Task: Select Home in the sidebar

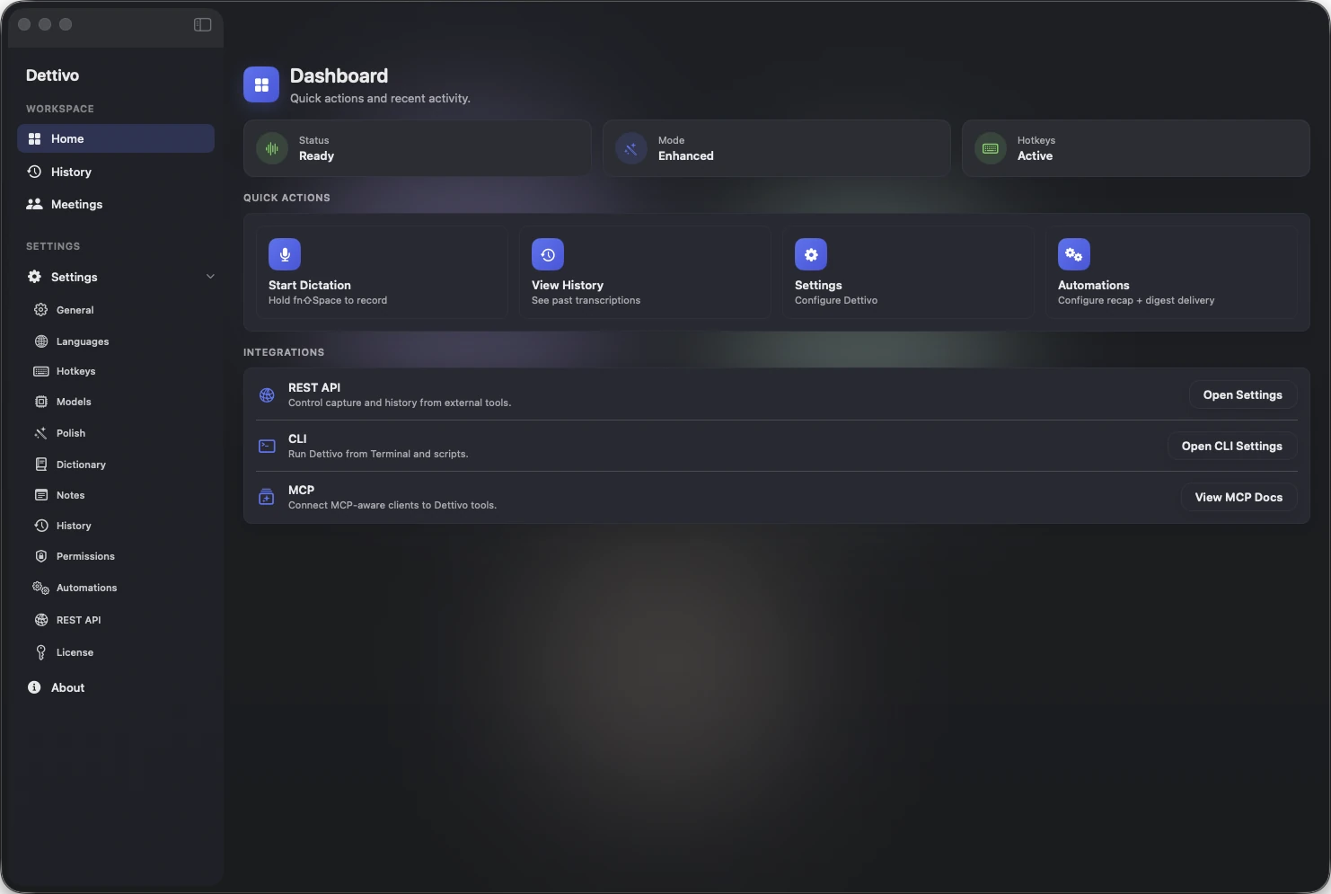Action: [x=116, y=138]
